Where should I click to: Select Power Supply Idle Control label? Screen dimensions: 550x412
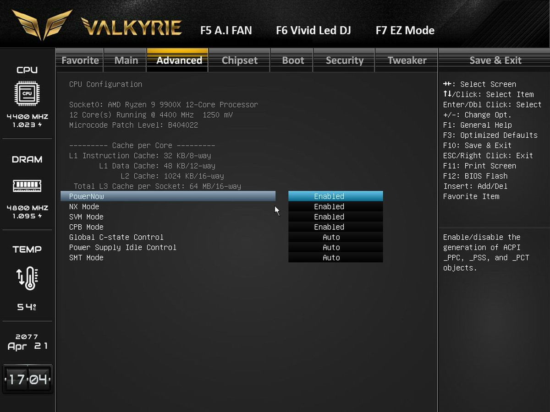click(x=122, y=247)
